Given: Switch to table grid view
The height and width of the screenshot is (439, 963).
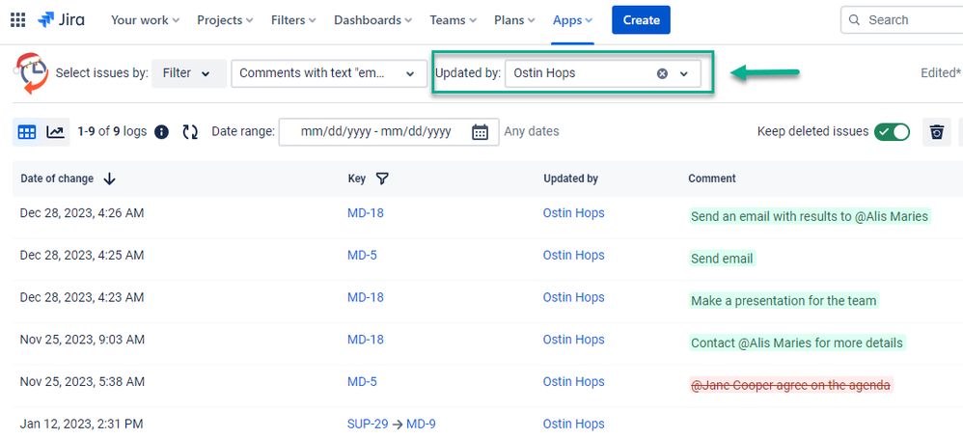Looking at the screenshot, I should 26,132.
